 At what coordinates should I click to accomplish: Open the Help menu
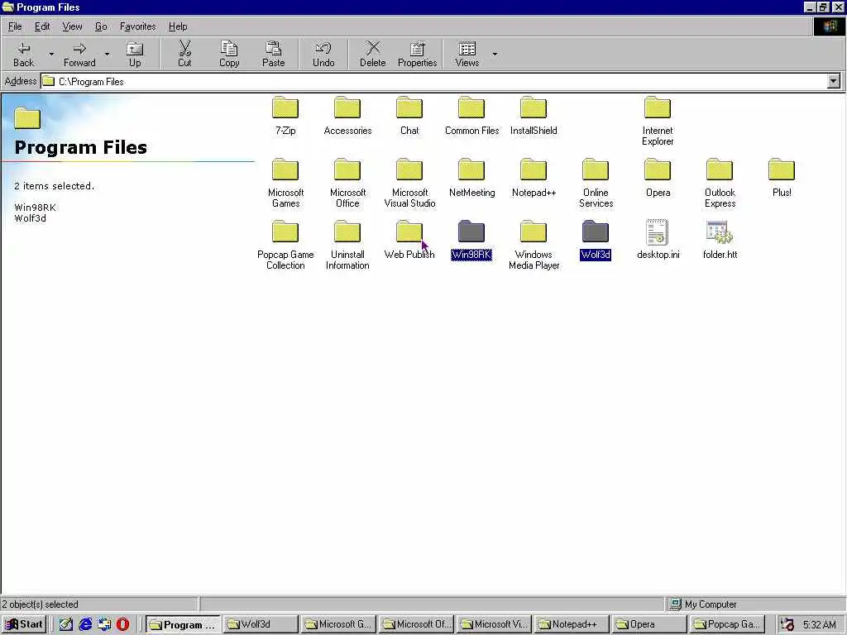[178, 26]
